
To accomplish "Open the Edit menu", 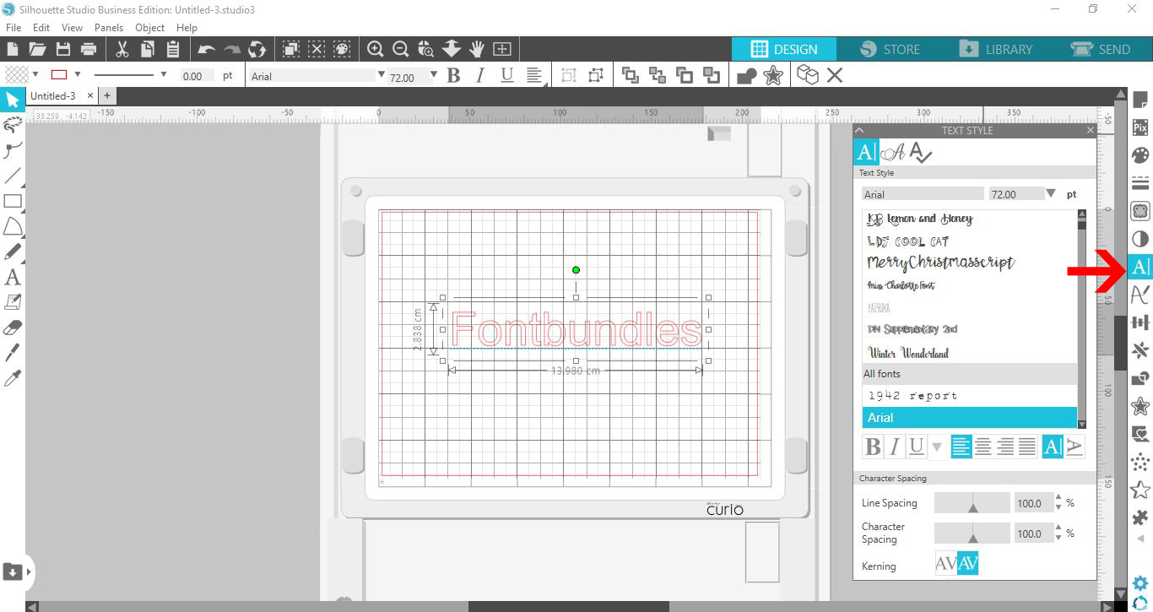I will 41,27.
